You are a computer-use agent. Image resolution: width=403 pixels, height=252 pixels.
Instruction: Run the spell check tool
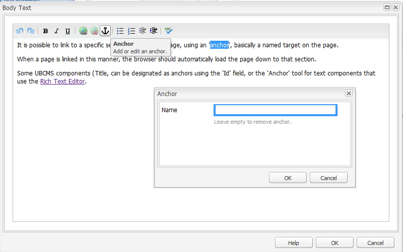coord(169,31)
